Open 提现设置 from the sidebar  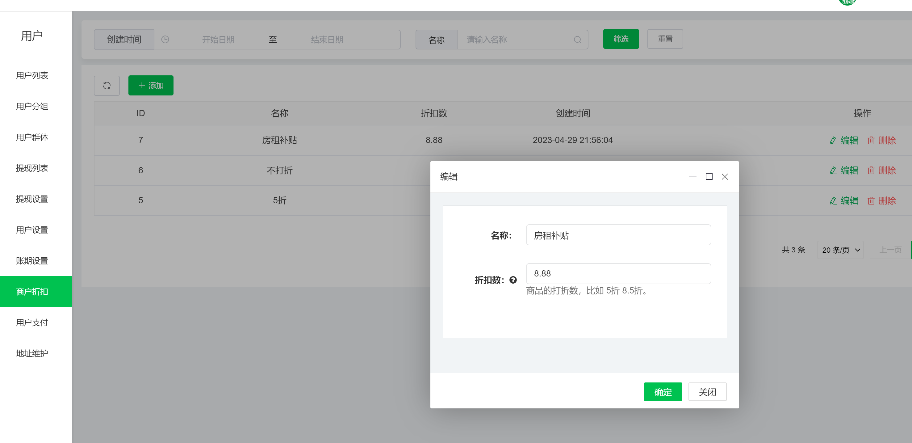pyautogui.click(x=31, y=199)
